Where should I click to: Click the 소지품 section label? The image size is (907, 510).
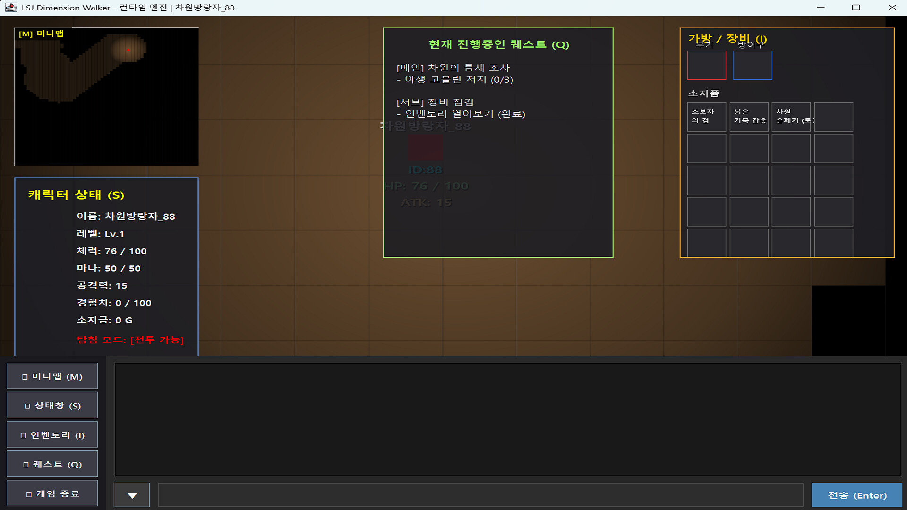(703, 93)
